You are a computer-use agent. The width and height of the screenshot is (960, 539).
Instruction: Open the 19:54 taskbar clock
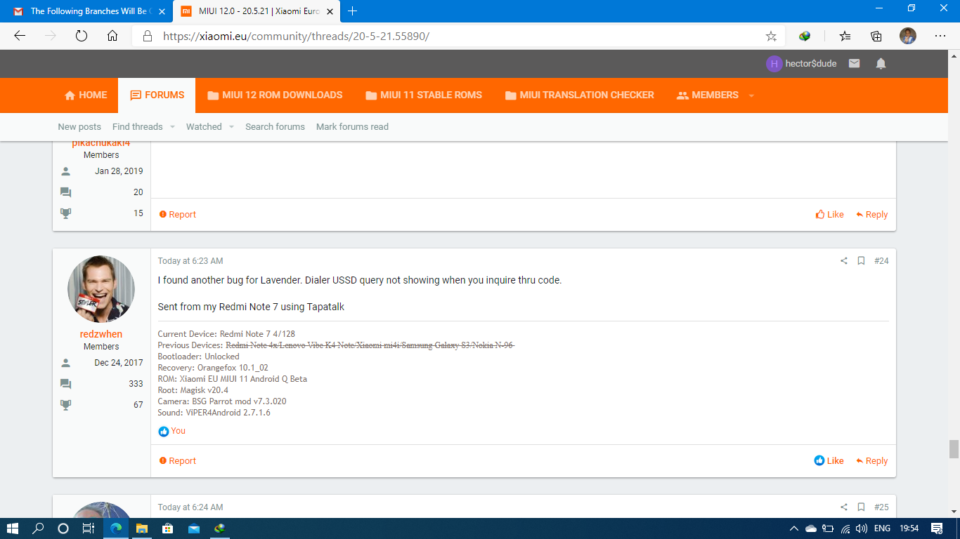click(x=909, y=528)
